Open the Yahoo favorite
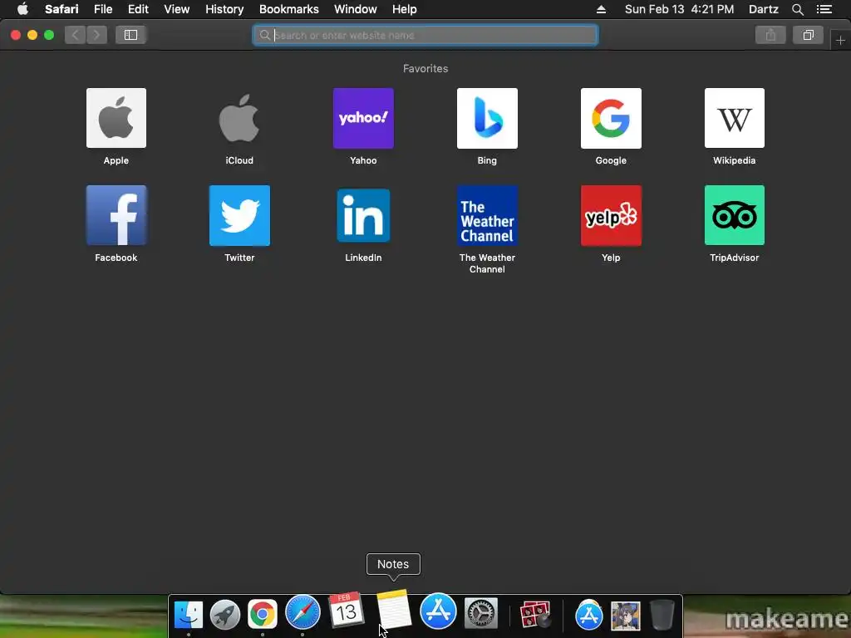Image resolution: width=851 pixels, height=638 pixels. (363, 118)
